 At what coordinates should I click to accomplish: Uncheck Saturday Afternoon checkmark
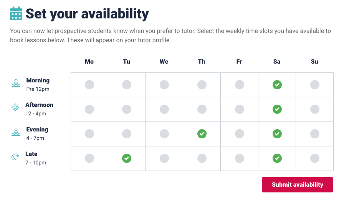[x=277, y=109]
